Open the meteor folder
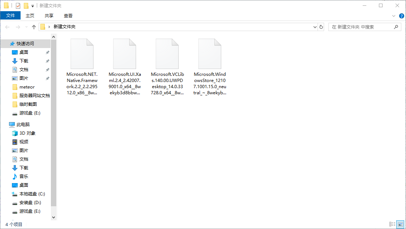 tap(27, 87)
